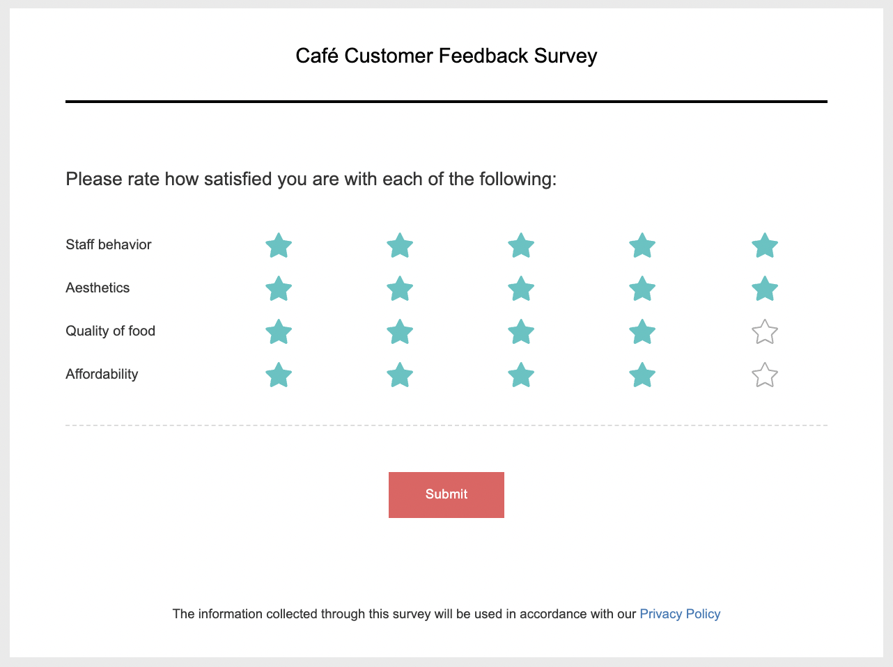893x667 pixels.
Task: Select fourth star for Quality of food
Action: pos(642,332)
